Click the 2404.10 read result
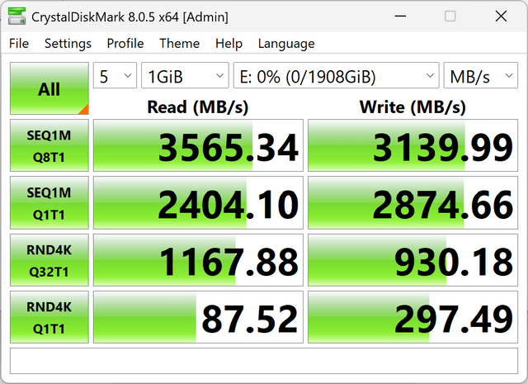Image resolution: width=528 pixels, height=384 pixels. click(x=198, y=202)
